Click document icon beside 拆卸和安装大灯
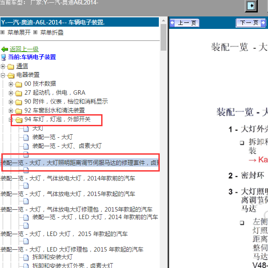Viewport: 268px width, 268px height. [x=26, y=257]
